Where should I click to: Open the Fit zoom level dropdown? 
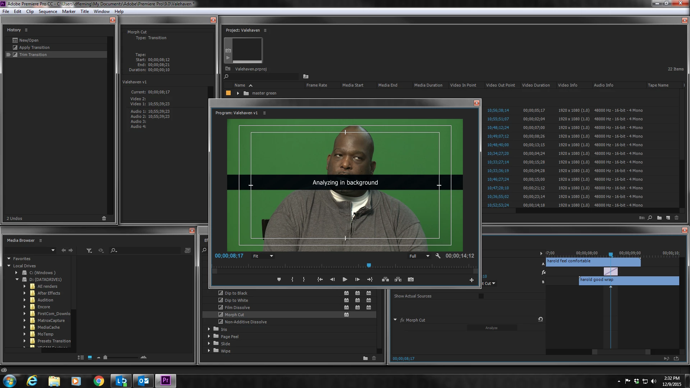(263, 256)
